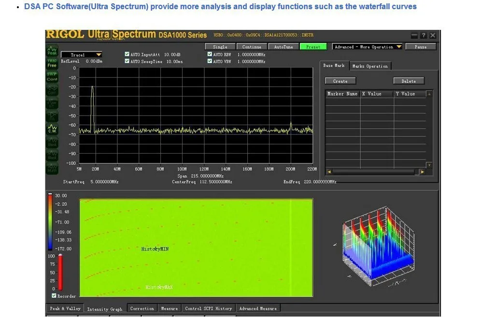483x317 pixels.
Task: Click the 3D waterfall plot thumbnail
Action: click(x=378, y=248)
